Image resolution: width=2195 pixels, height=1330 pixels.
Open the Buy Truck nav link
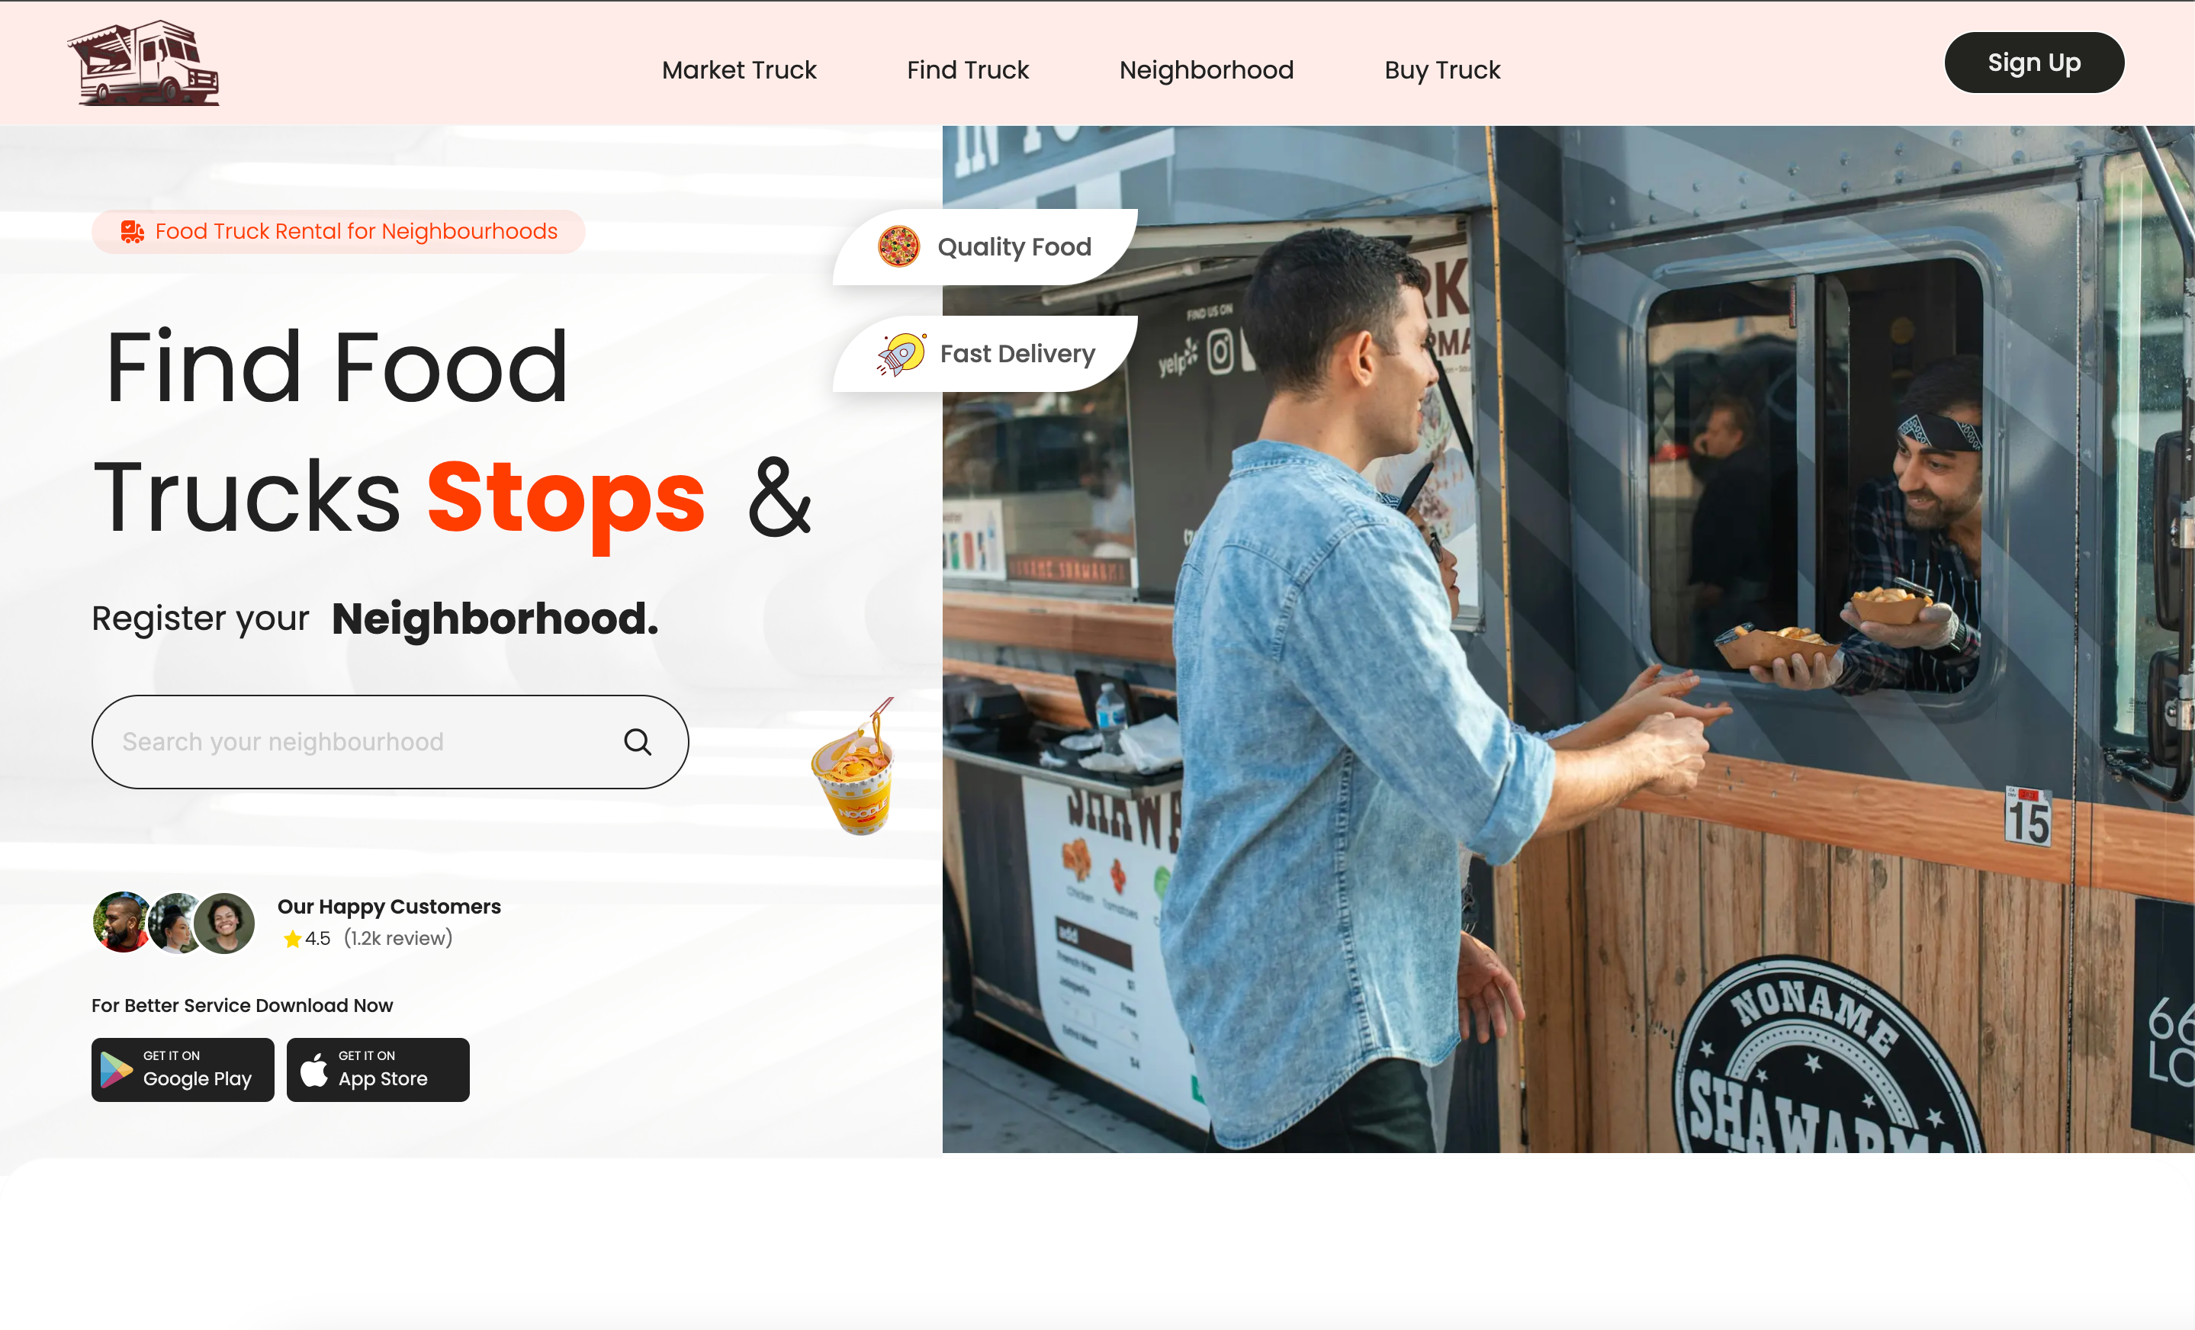[1442, 69]
